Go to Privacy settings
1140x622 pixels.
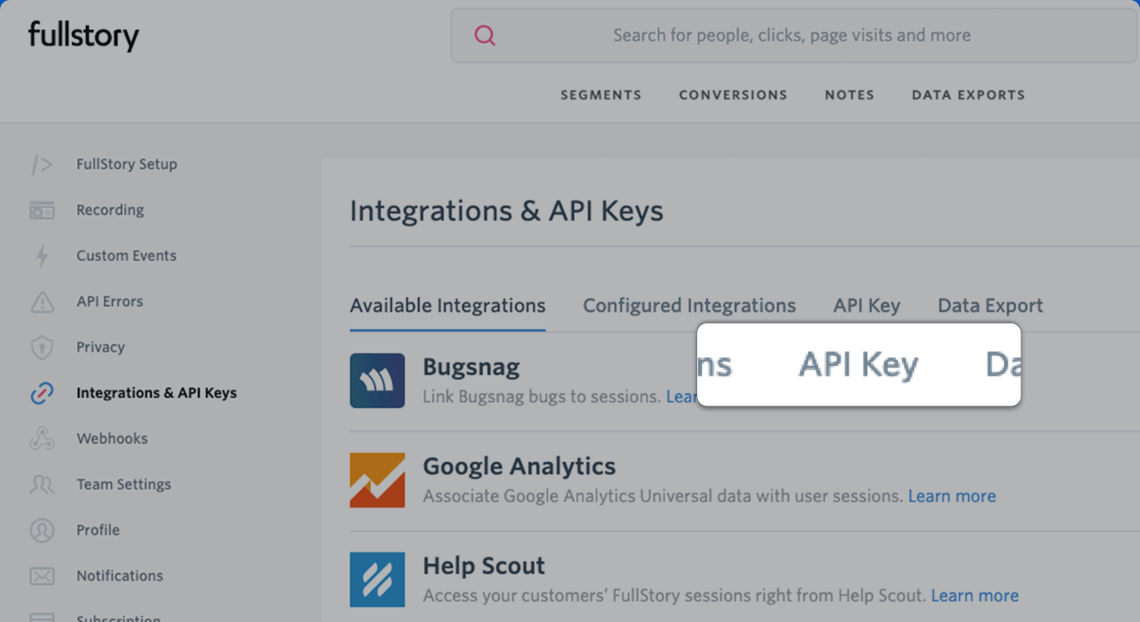100,347
